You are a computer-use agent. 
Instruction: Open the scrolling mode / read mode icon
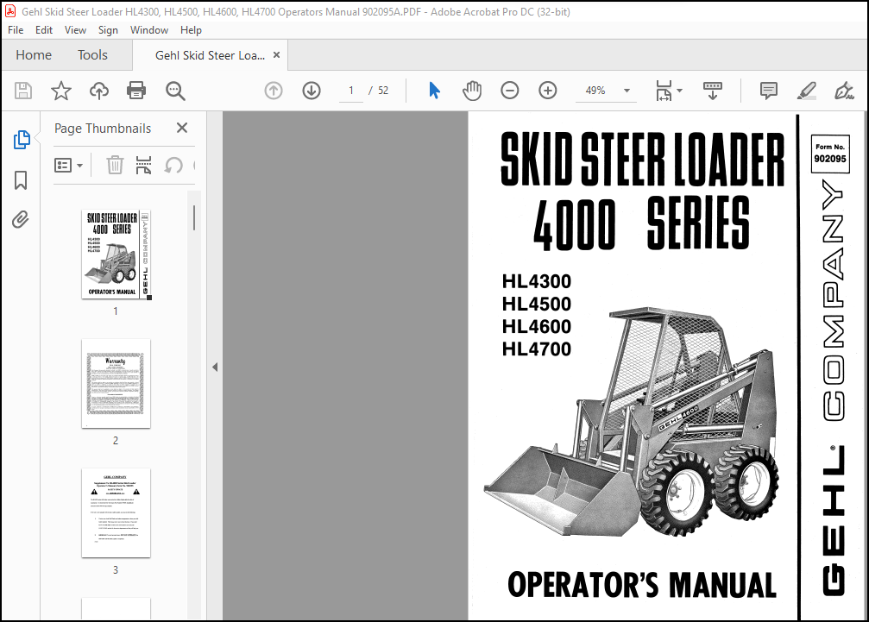pyautogui.click(x=713, y=91)
